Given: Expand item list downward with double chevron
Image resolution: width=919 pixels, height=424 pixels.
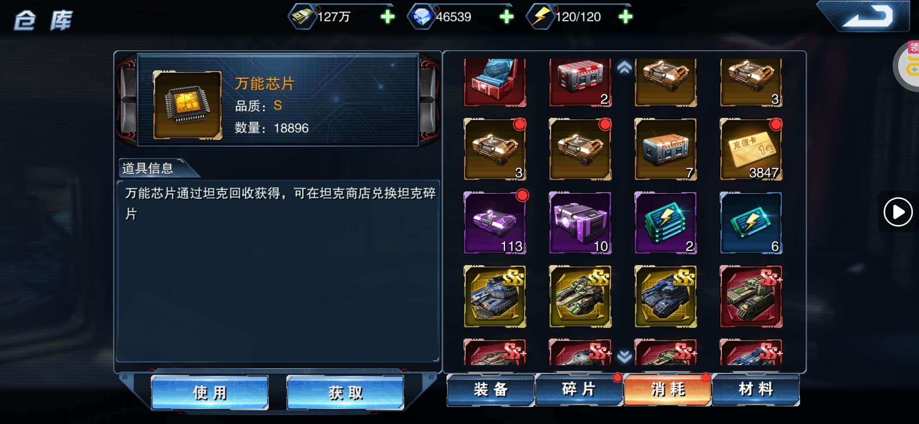Looking at the screenshot, I should click(x=624, y=356).
